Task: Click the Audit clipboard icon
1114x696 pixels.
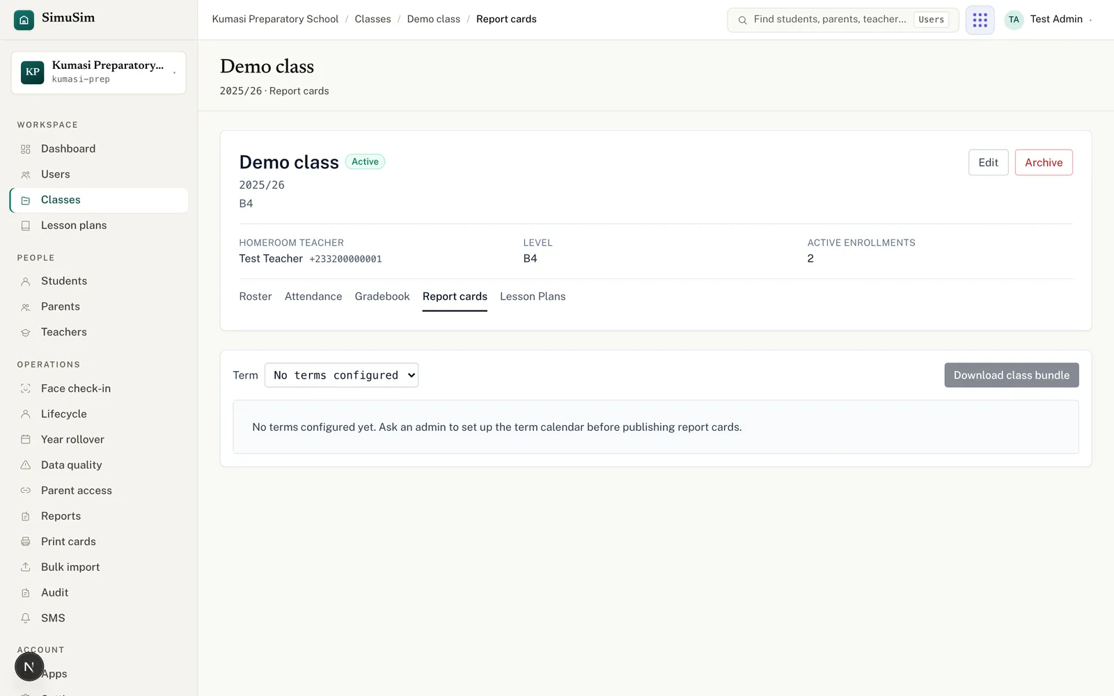Action: 26,593
